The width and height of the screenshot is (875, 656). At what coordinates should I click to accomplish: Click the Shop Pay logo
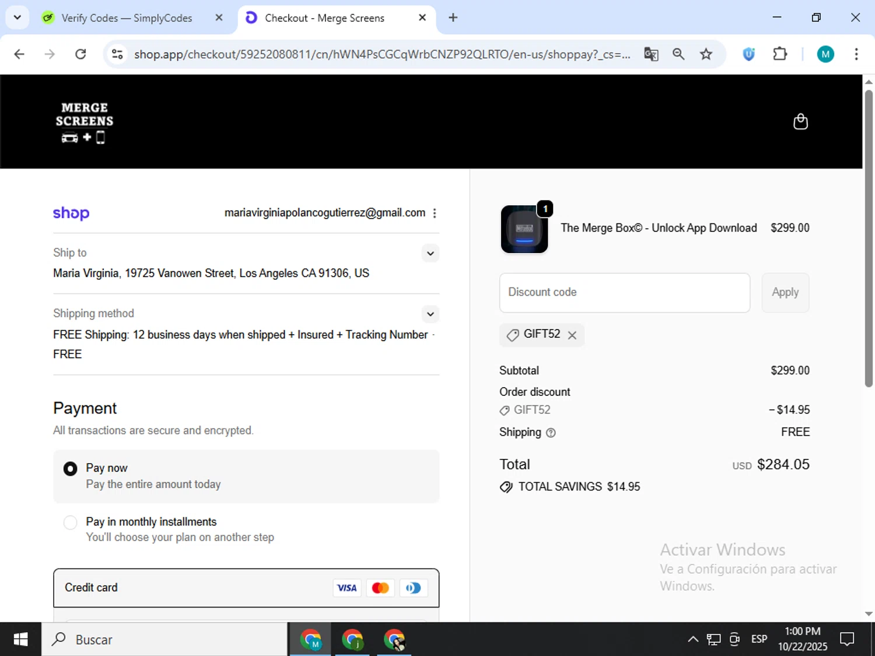pos(71,213)
